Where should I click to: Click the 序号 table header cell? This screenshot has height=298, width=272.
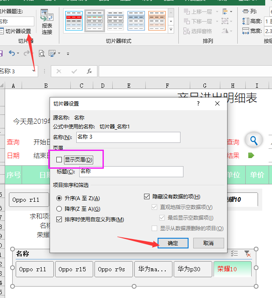click(14, 175)
